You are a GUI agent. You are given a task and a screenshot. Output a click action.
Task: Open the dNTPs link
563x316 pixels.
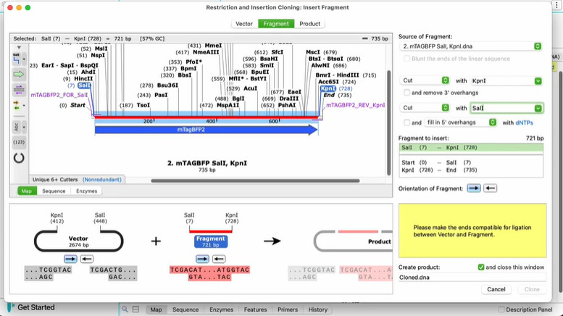click(524, 122)
